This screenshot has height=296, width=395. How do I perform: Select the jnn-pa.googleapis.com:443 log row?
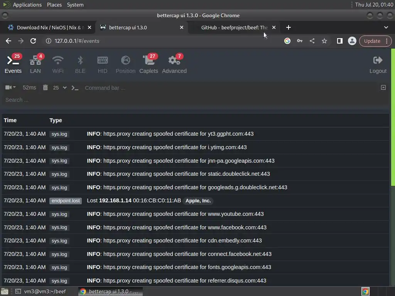click(196, 161)
